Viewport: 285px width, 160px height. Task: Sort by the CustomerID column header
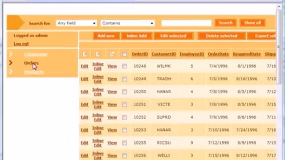click(x=164, y=54)
